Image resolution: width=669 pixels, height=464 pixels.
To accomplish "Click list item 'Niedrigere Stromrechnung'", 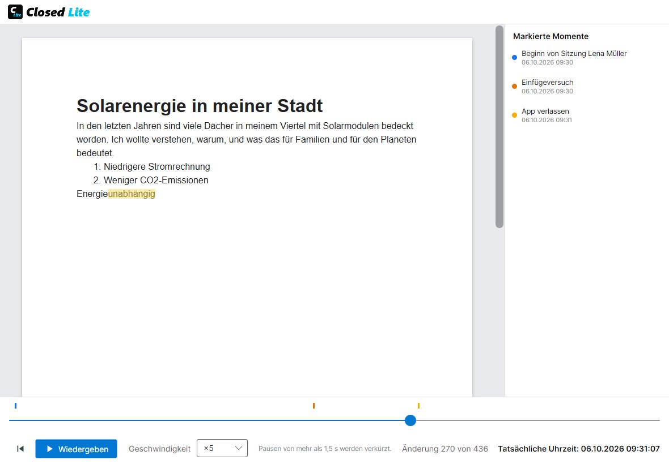I will (x=156, y=166).
